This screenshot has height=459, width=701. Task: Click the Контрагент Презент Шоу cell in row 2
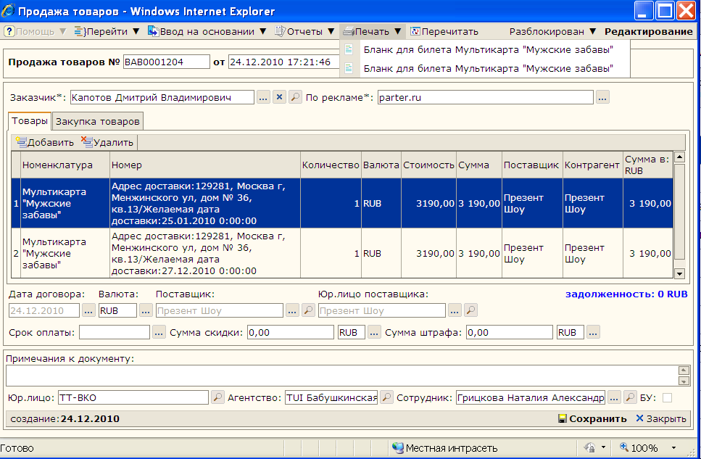(x=592, y=254)
